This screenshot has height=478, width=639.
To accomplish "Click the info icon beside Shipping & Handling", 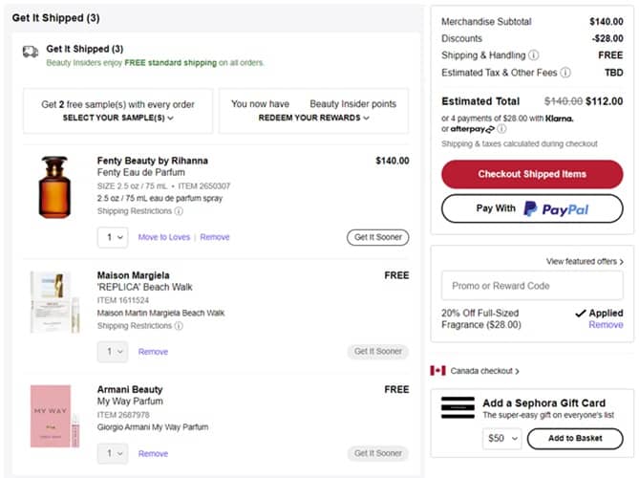I will point(533,55).
